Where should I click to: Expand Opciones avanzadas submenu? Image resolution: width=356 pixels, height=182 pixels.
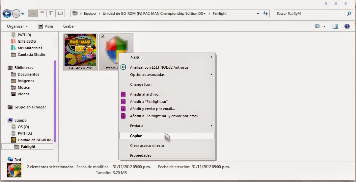point(167,75)
